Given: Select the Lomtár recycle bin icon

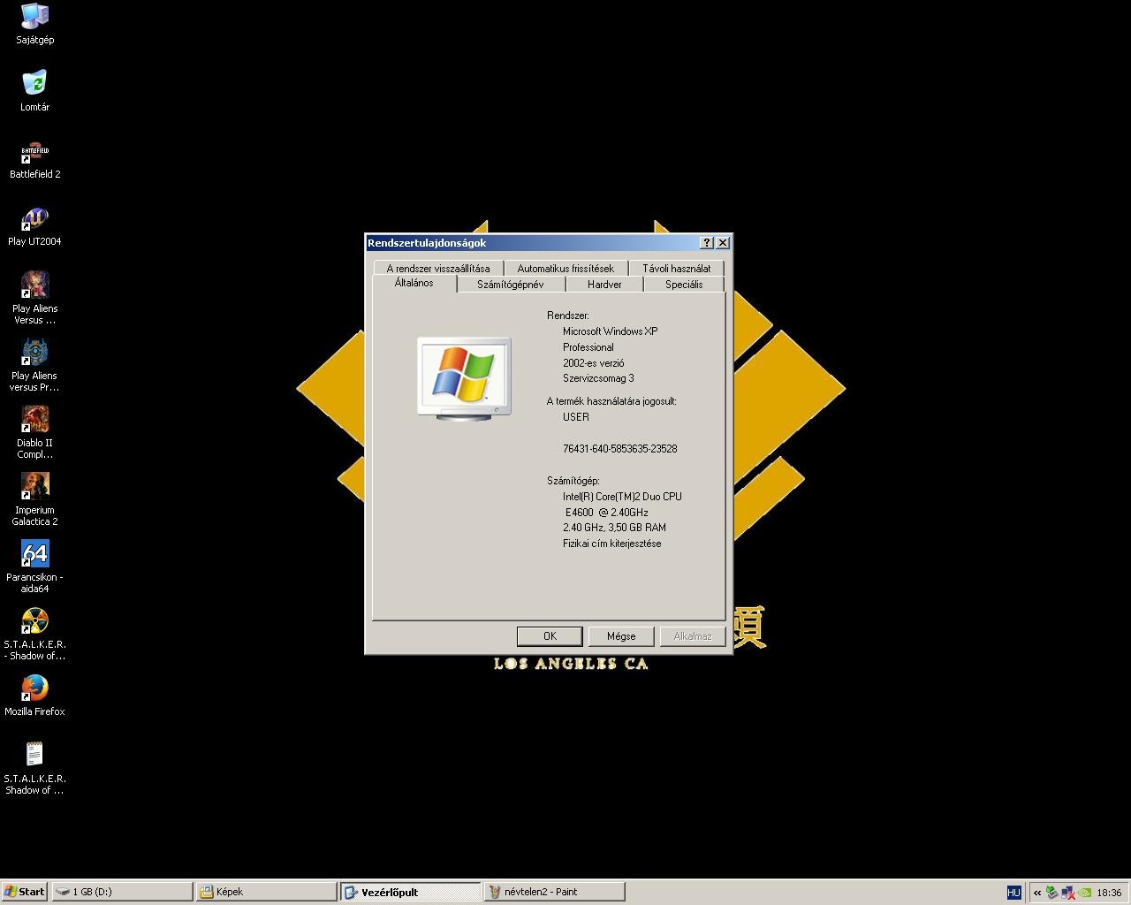Looking at the screenshot, I should click(34, 90).
